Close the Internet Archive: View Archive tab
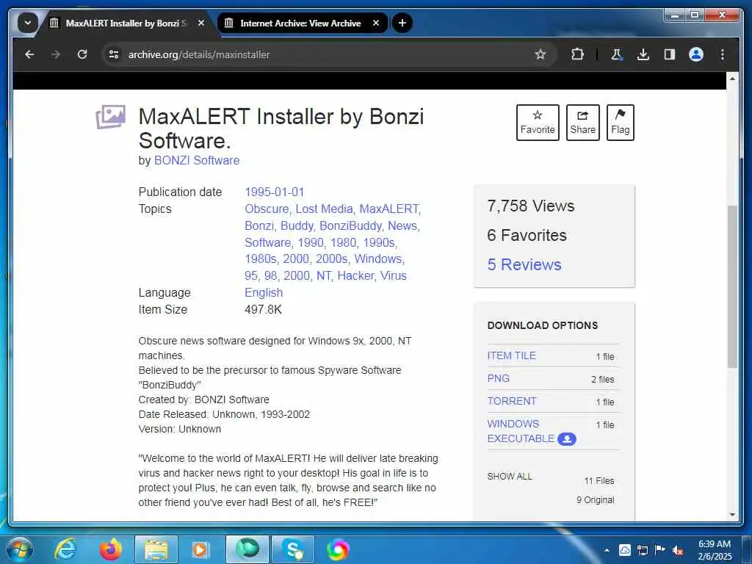The image size is (752, 564). coord(376,23)
